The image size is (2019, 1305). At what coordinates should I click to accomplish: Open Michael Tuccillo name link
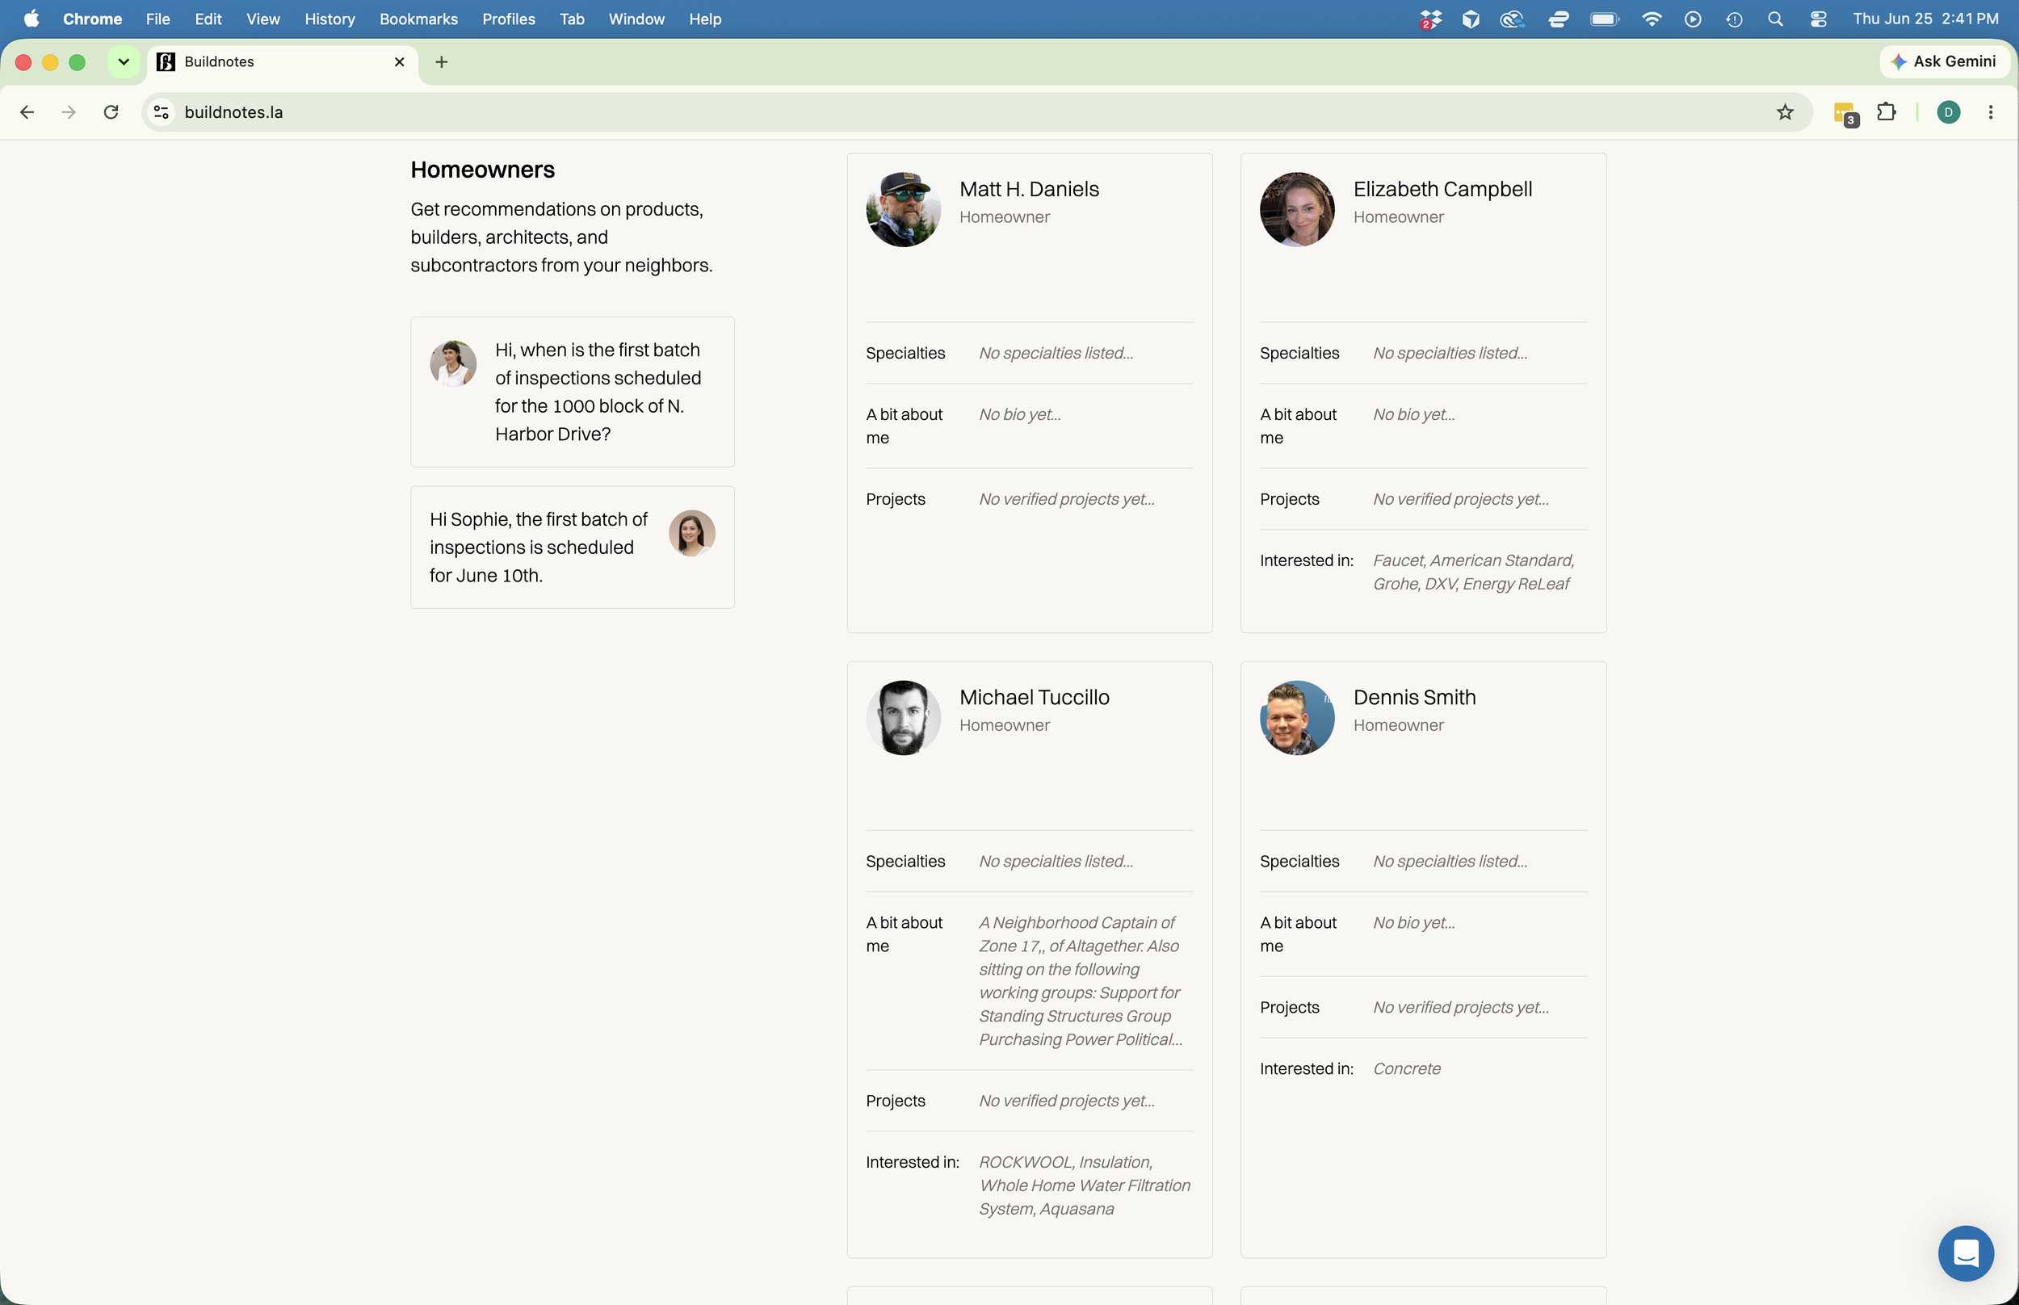tap(1034, 698)
